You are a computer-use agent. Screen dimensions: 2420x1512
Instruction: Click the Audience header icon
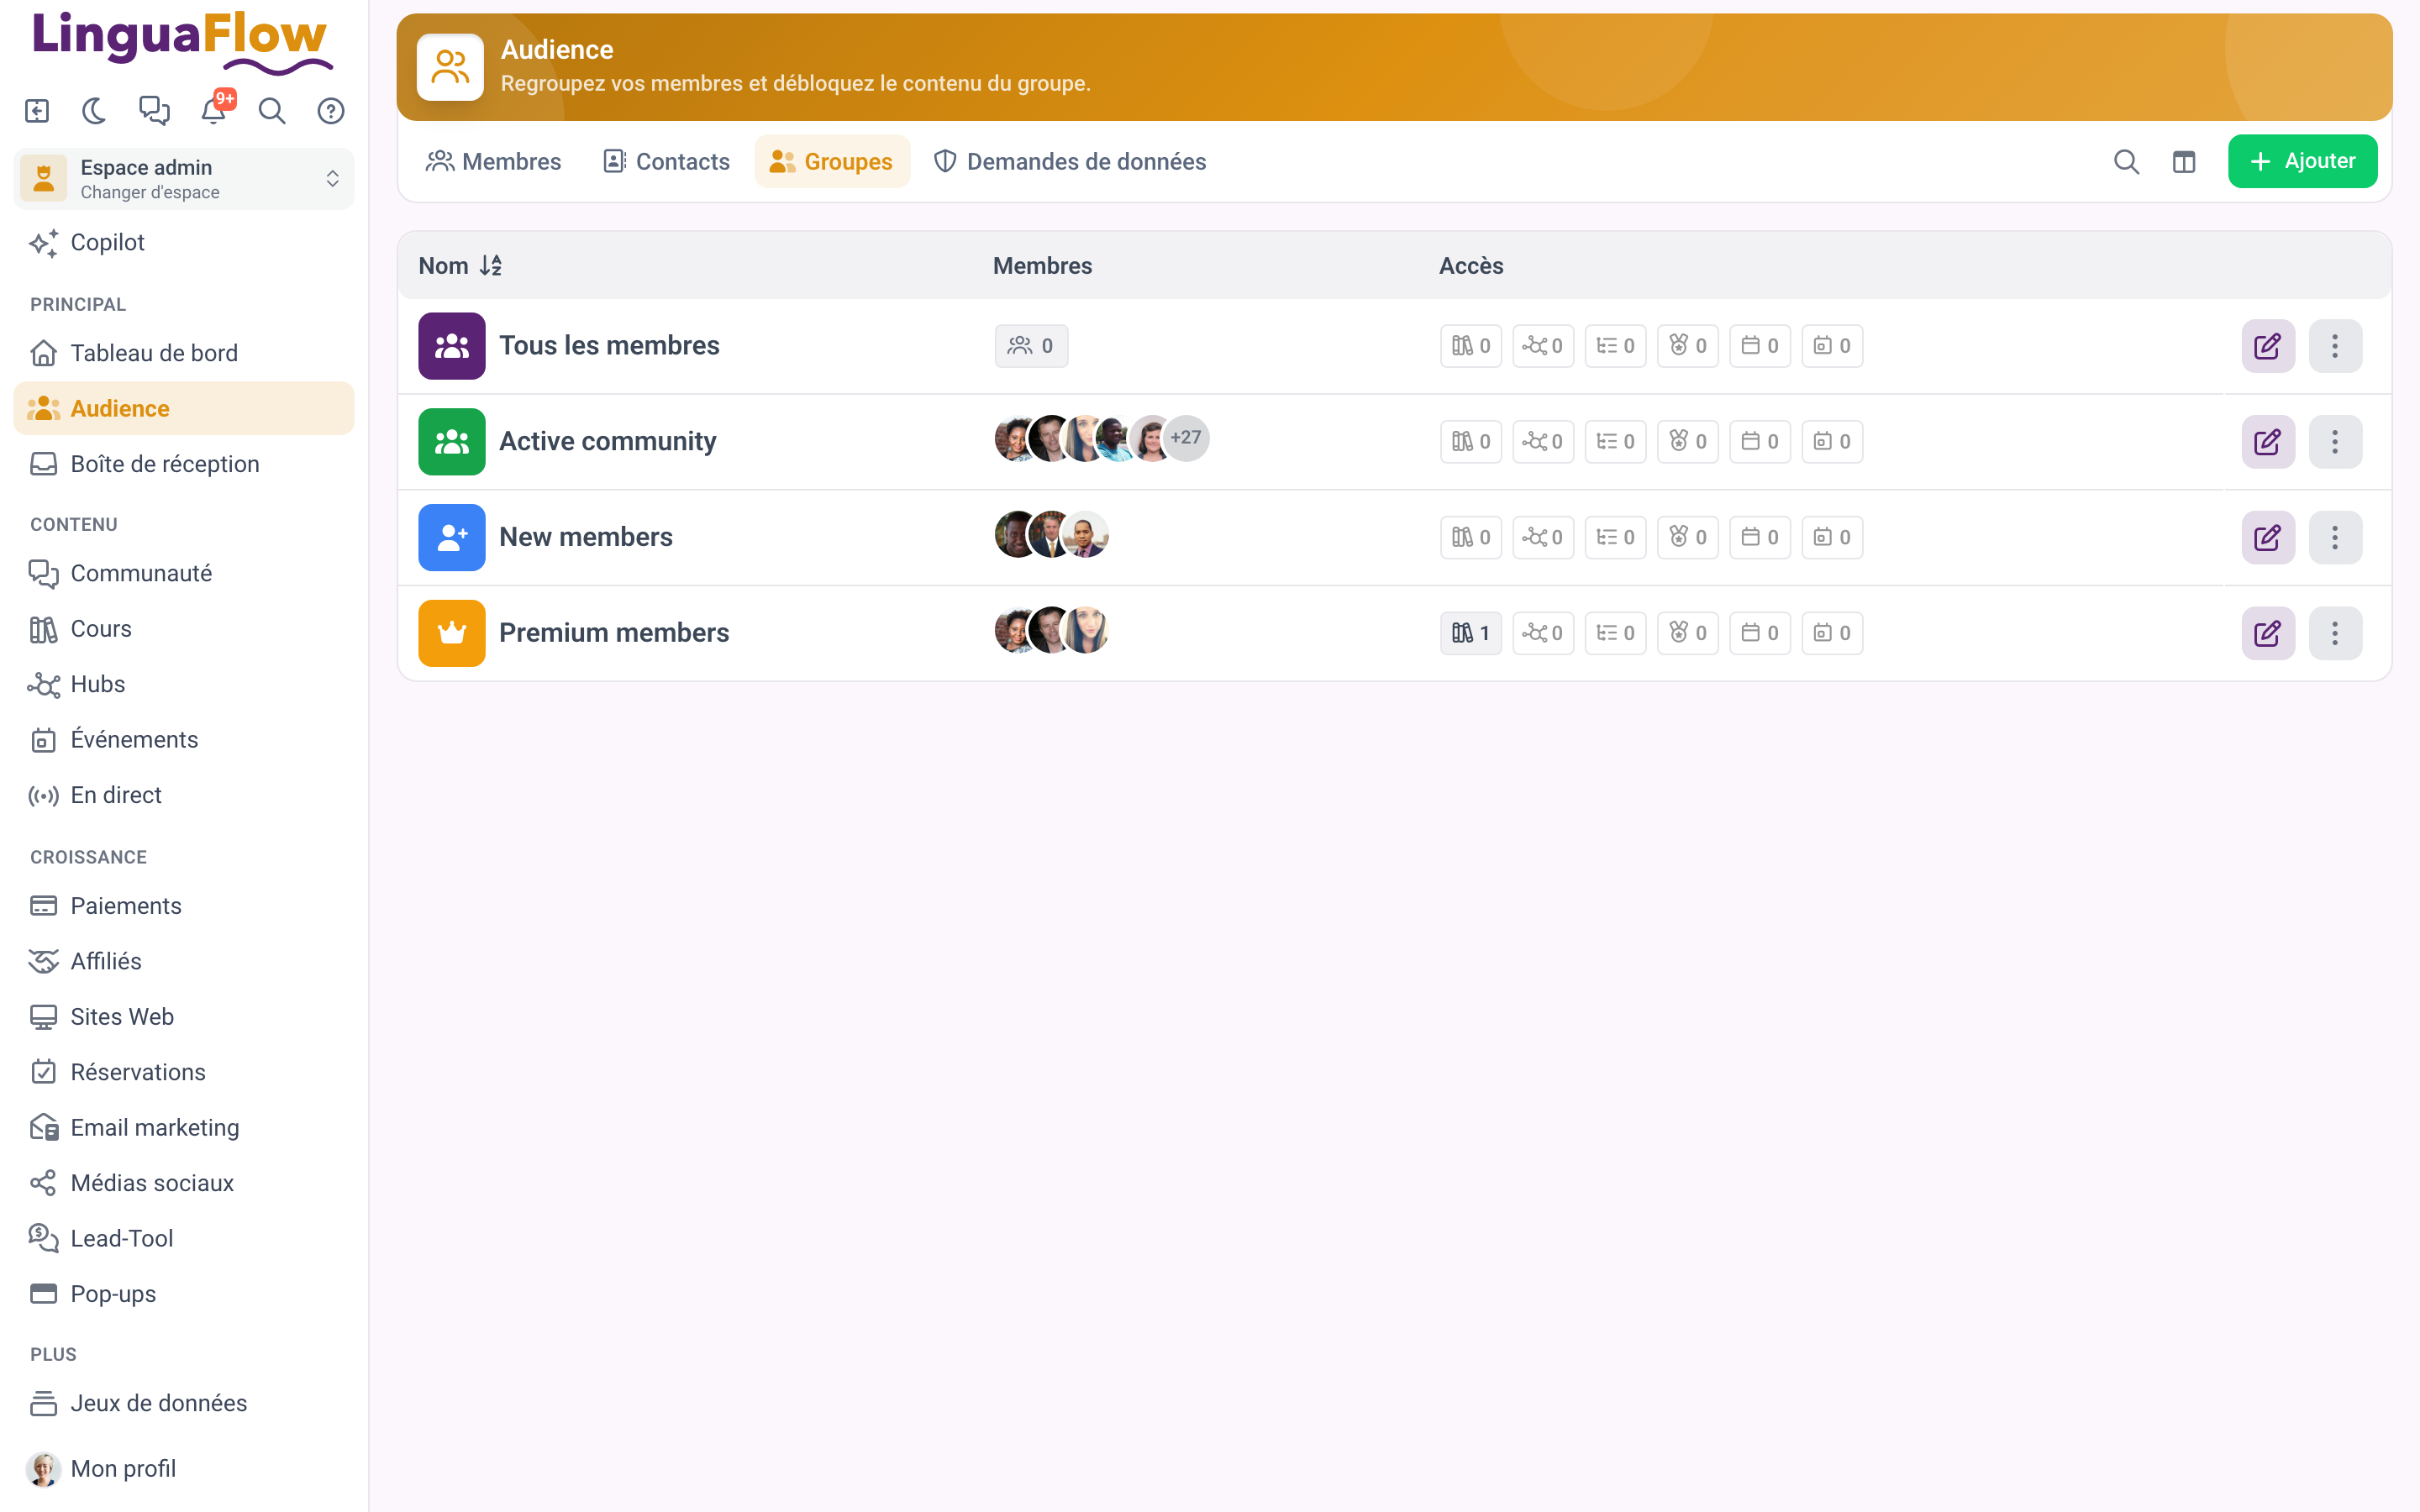pos(450,67)
